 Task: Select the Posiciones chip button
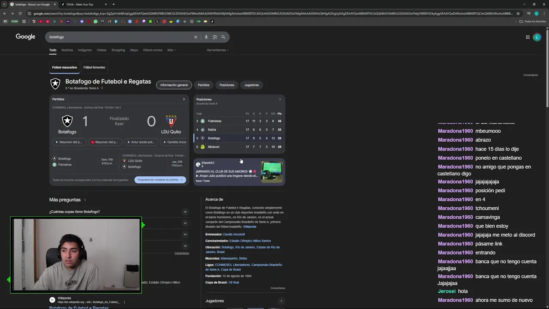(227, 85)
